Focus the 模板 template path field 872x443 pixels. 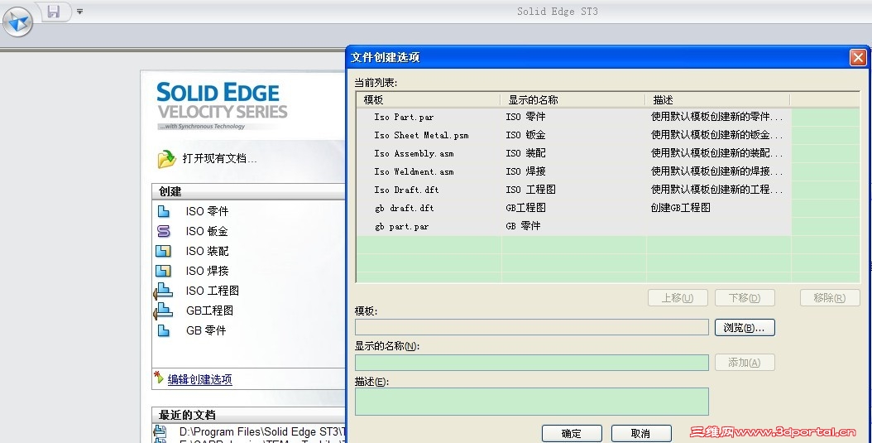pos(532,327)
